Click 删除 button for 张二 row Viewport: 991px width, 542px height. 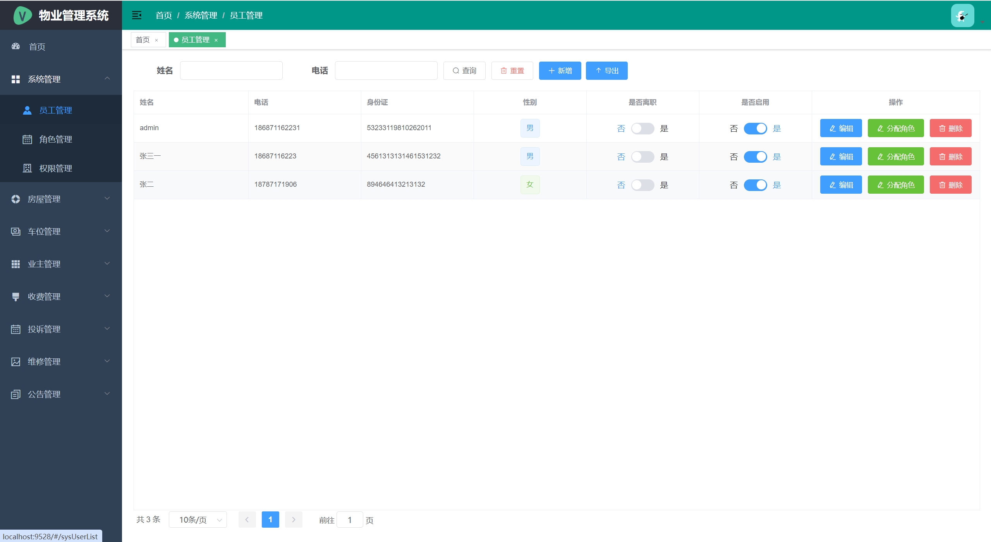[950, 185]
